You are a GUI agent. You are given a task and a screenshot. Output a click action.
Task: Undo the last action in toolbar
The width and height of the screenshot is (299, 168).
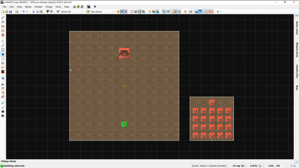pyautogui.click(x=23, y=12)
